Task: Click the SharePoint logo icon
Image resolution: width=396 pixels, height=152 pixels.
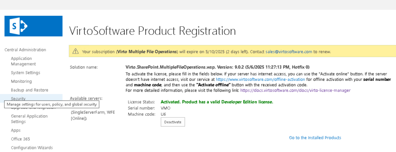Action: click(33, 26)
